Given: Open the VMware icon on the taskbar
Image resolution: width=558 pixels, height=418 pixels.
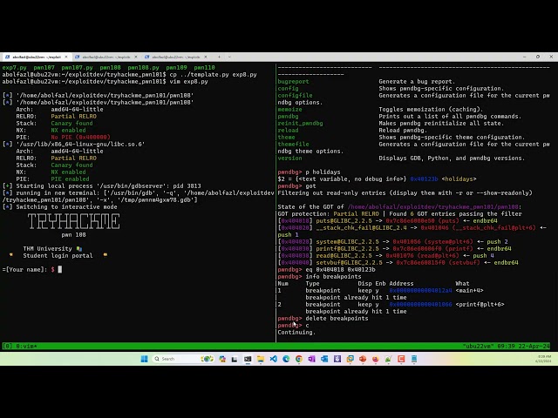Looking at the screenshot, I should 350,359.
